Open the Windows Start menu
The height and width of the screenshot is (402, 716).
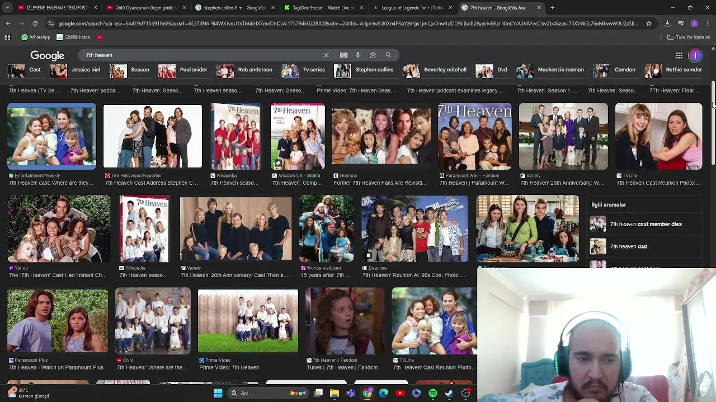pos(218,393)
